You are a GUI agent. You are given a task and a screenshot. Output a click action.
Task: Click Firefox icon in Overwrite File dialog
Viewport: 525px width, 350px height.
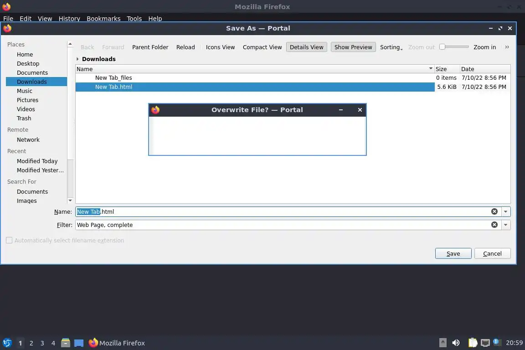(155, 110)
